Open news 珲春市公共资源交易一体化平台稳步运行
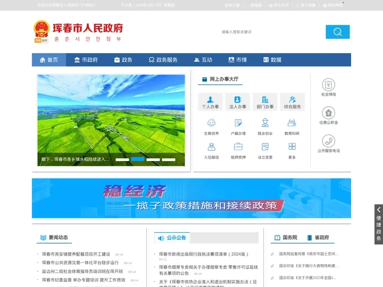This screenshot has height=287, width=383. (x=80, y=263)
